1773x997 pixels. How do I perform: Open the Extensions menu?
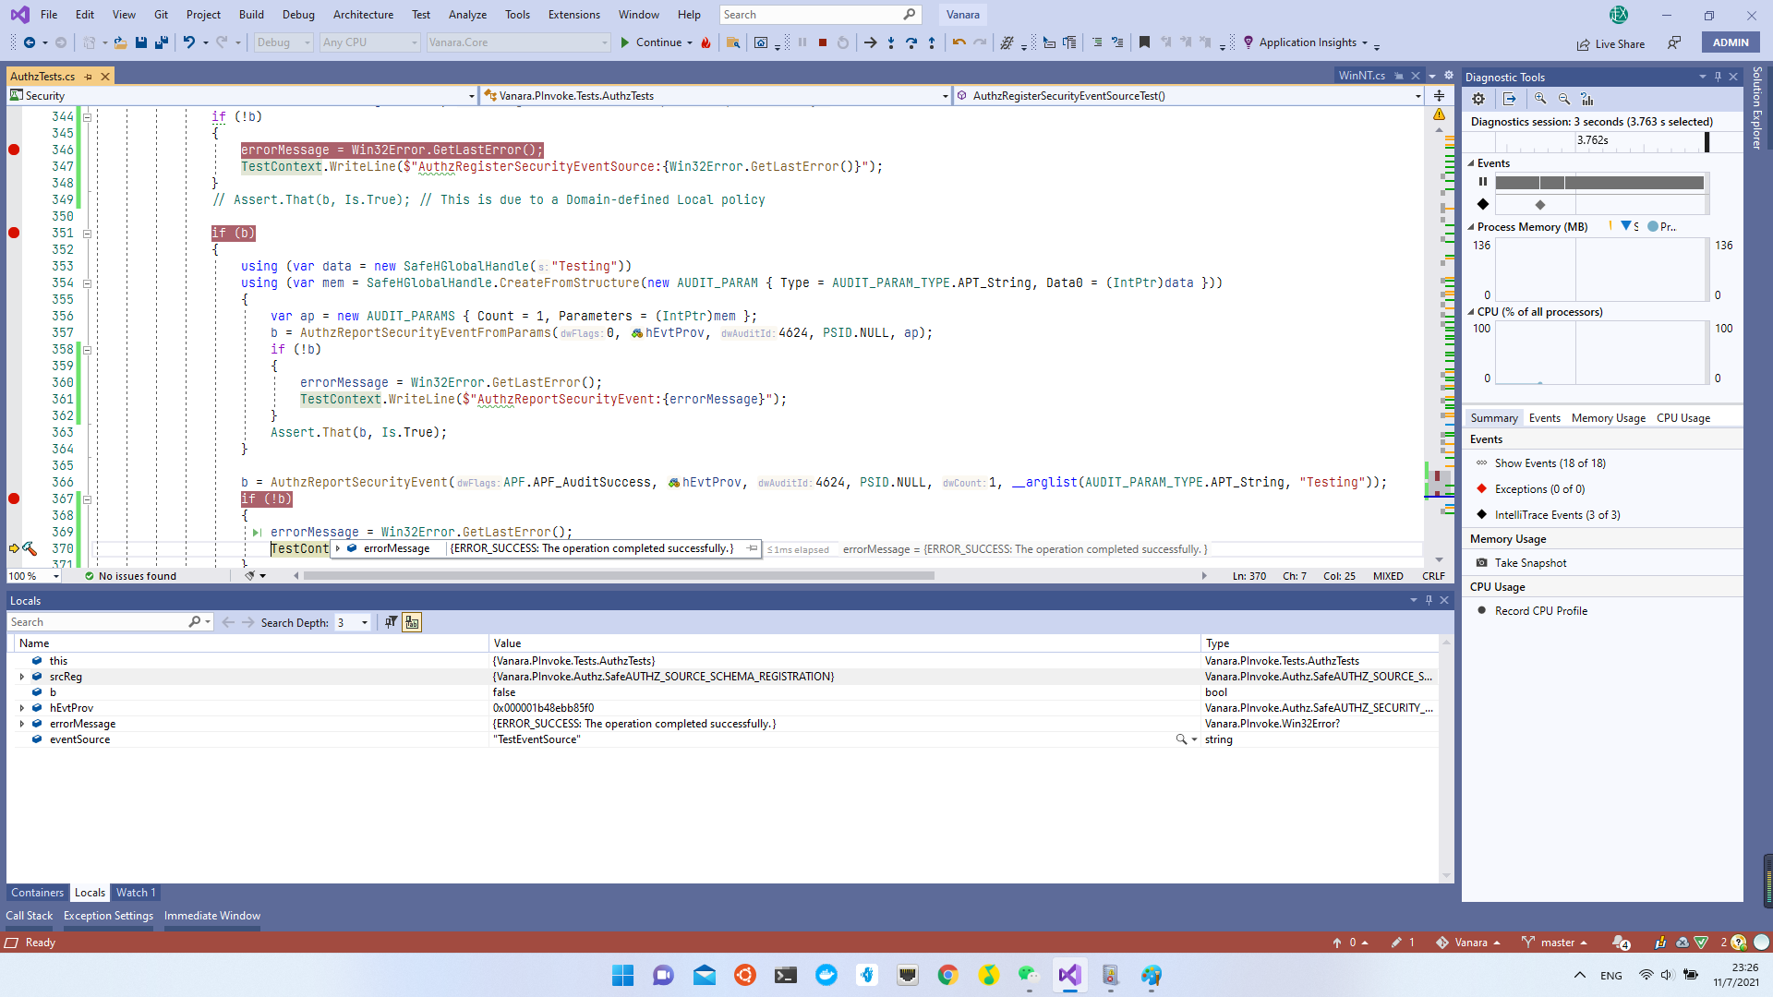coord(573,15)
